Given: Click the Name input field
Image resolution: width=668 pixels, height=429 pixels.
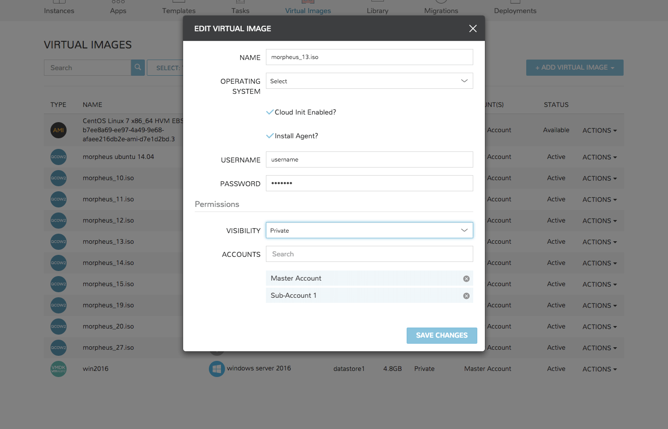Looking at the screenshot, I should point(369,57).
